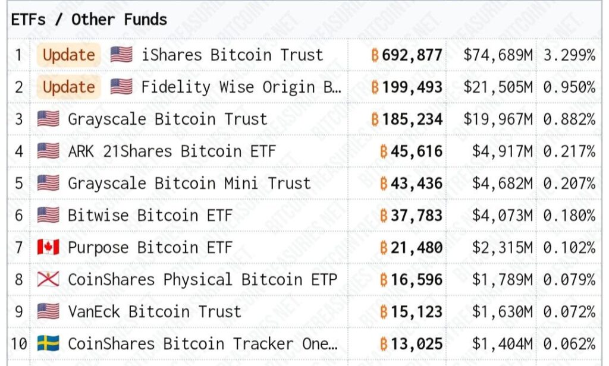This screenshot has height=366, width=609.
Task: Click the Canadian flag beside Purpose Bitcoin ETF
Action: click(48, 247)
